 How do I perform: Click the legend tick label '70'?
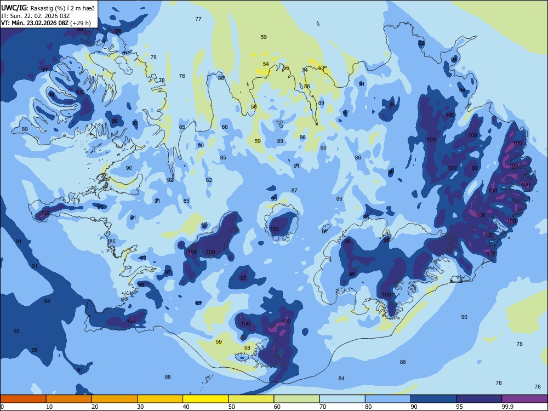pos(323,407)
